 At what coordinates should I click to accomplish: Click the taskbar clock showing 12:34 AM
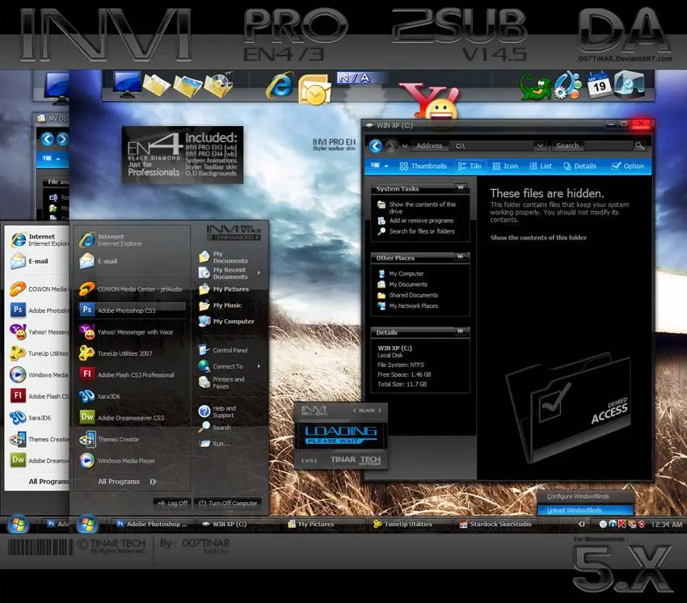tap(667, 524)
